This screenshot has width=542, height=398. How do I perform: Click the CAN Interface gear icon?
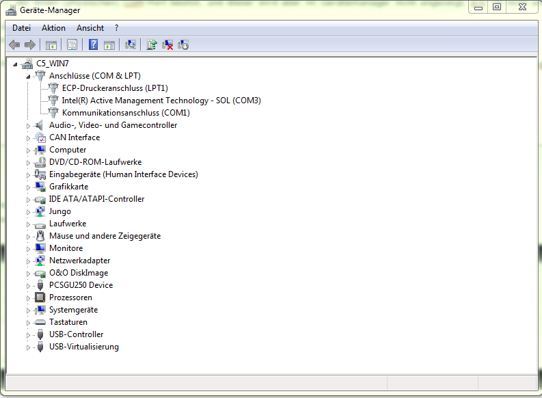[x=40, y=137]
